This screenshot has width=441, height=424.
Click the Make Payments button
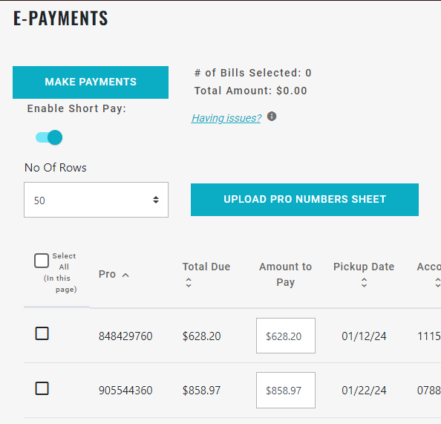[x=91, y=82]
